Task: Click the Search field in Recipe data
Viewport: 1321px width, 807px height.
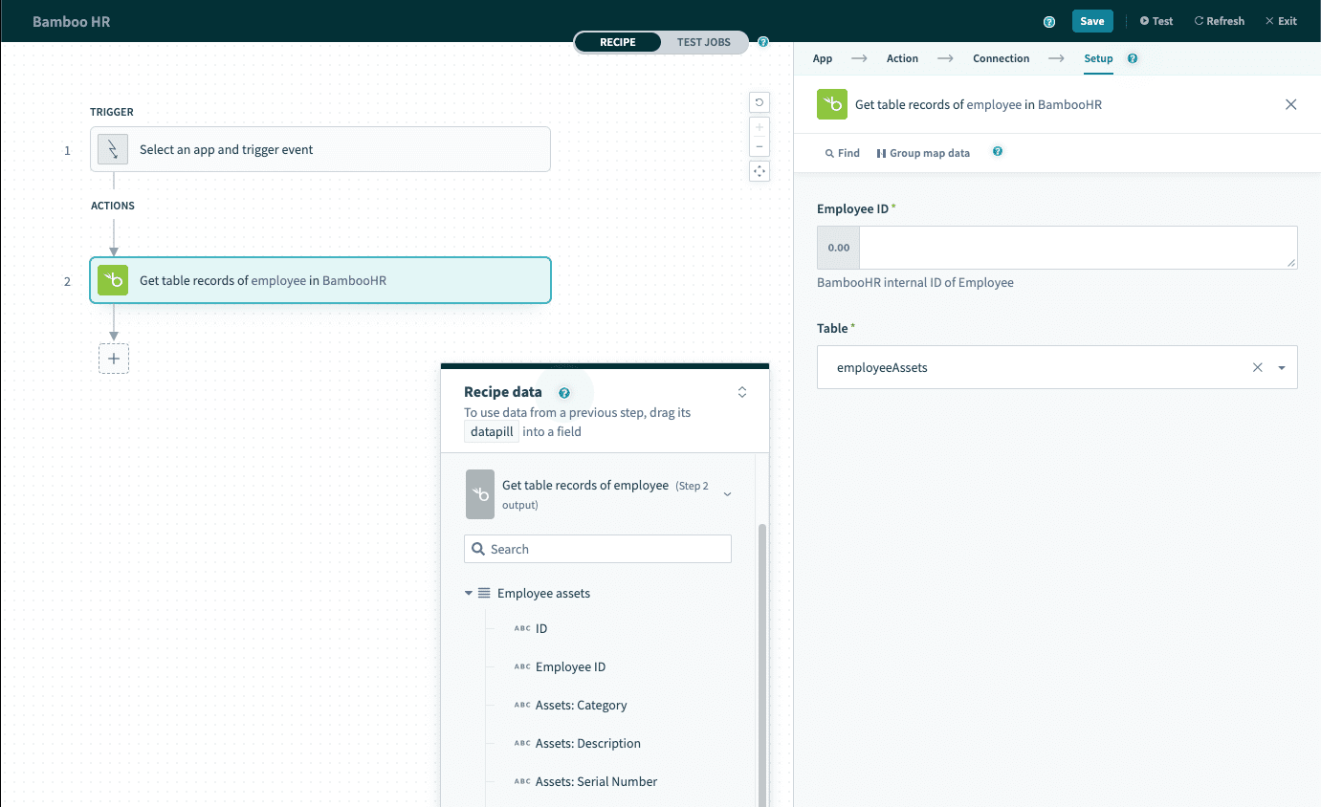Action: (597, 548)
